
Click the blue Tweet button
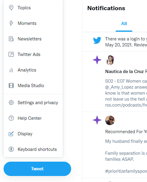coord(37,169)
